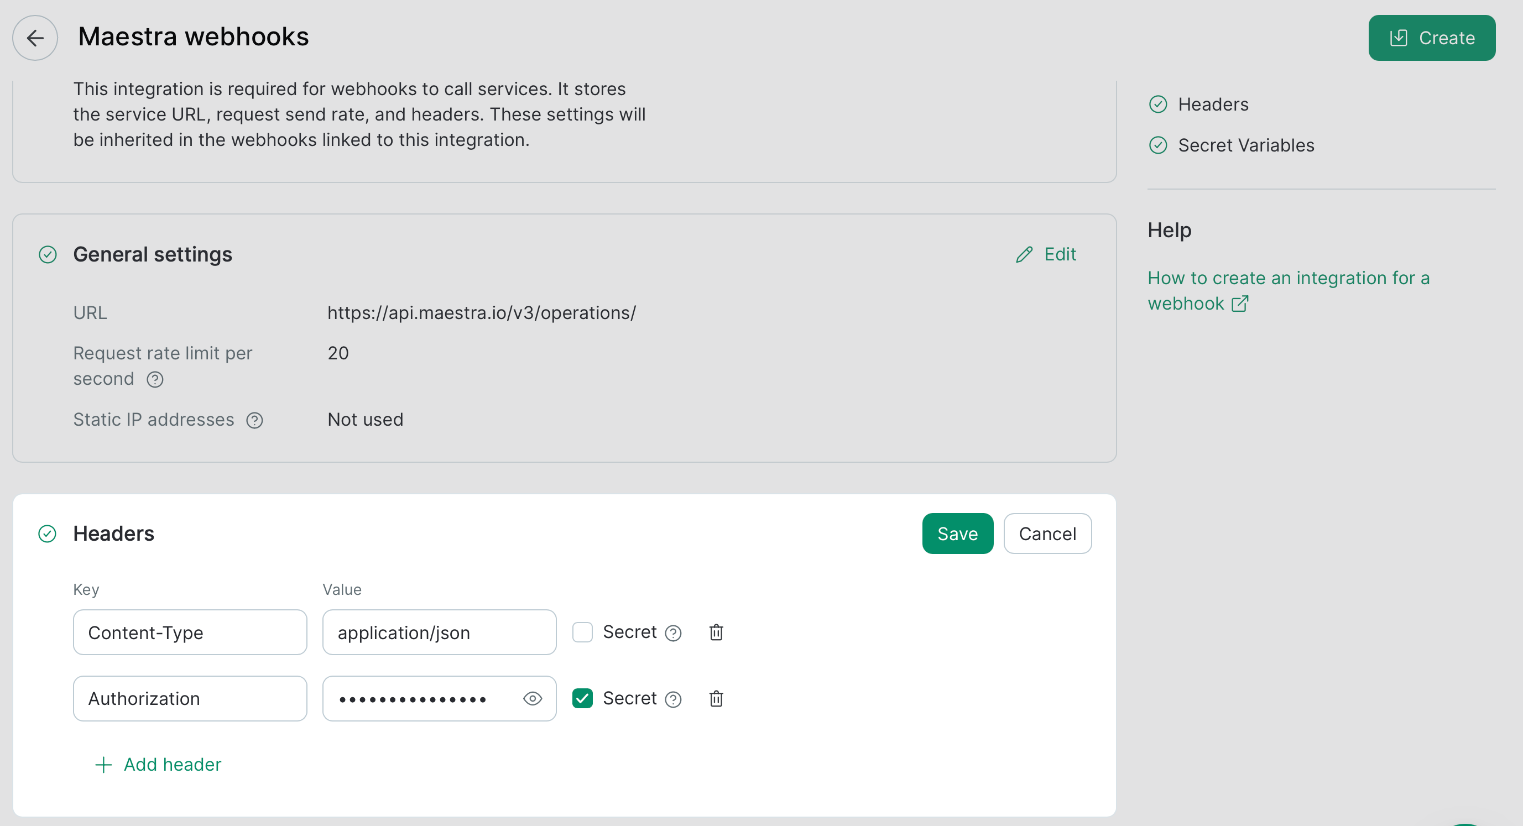This screenshot has height=826, width=1523.
Task: Click the Headers section check status icon
Action: pyautogui.click(x=48, y=534)
